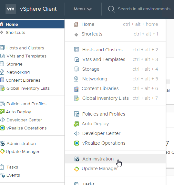Click Hosts and Clusters icon in sidebar
174x185 pixels.
(x=2, y=48)
